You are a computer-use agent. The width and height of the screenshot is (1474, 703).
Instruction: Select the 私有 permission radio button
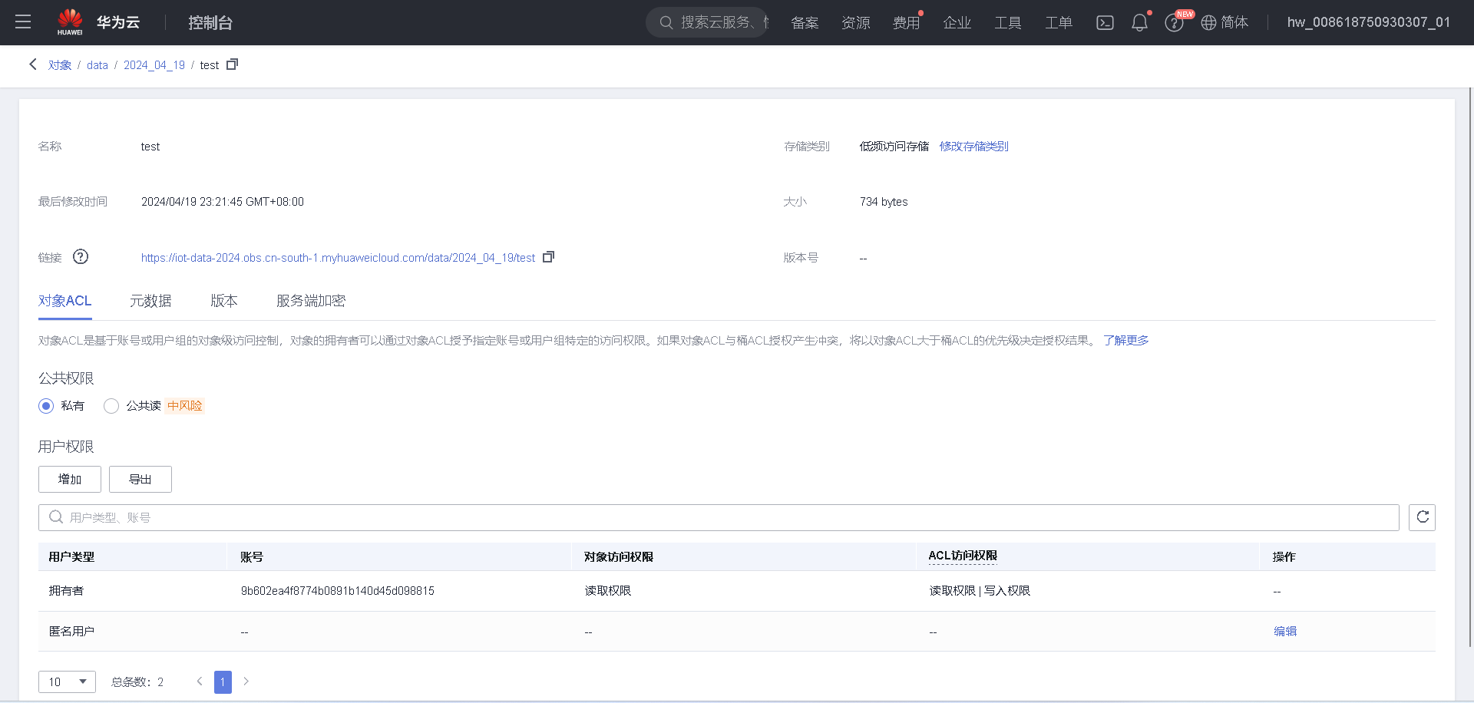(45, 405)
